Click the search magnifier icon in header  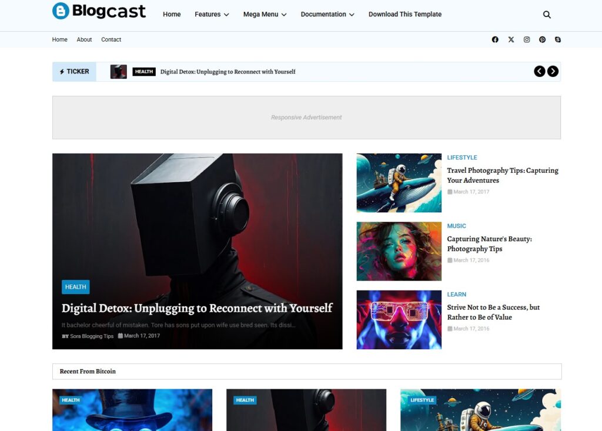(x=547, y=15)
